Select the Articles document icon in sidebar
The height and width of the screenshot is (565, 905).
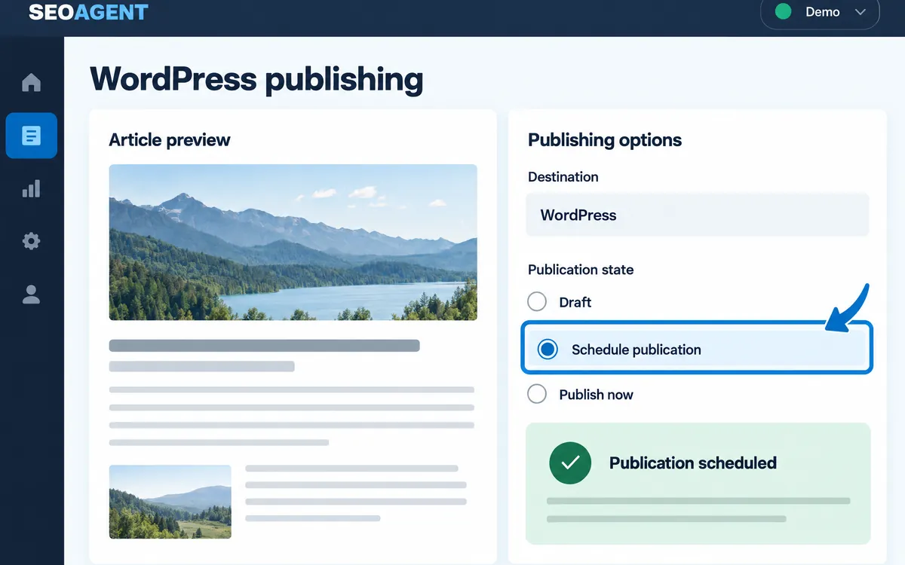[31, 136]
